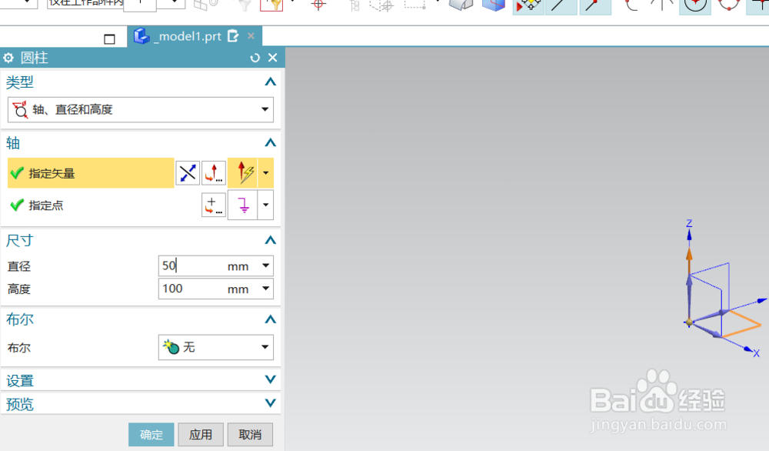Click the red crosshair toolbar icon
The width and height of the screenshot is (769, 451).
pyautogui.click(x=318, y=5)
